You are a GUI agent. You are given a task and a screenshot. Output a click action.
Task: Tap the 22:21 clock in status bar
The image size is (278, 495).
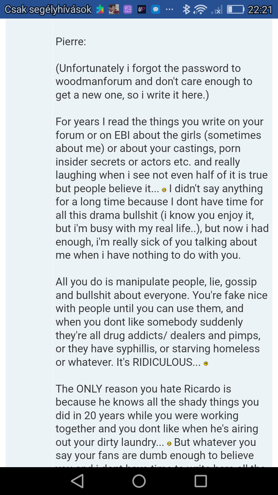(260, 9)
